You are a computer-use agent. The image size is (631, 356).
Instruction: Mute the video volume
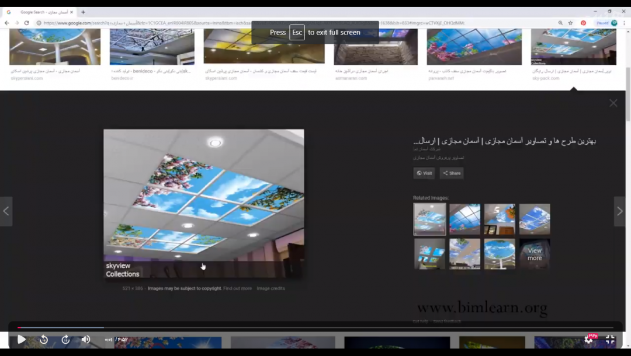[86, 339]
